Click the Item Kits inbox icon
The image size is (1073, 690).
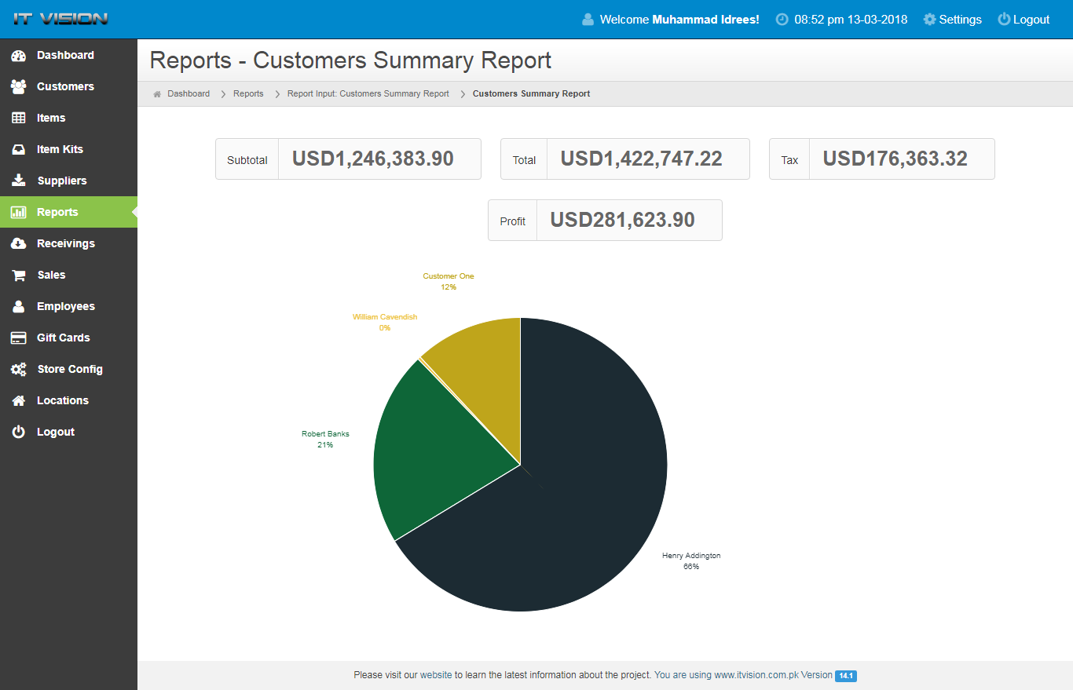click(18, 150)
